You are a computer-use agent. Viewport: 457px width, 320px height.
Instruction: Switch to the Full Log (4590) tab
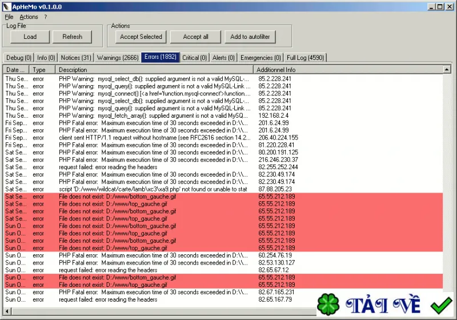click(x=305, y=58)
